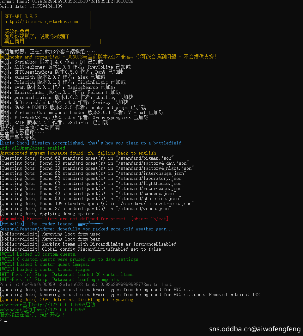
Task: Click the personaltrainer 版本1.0.3 line
Action: click(x=67, y=97)
